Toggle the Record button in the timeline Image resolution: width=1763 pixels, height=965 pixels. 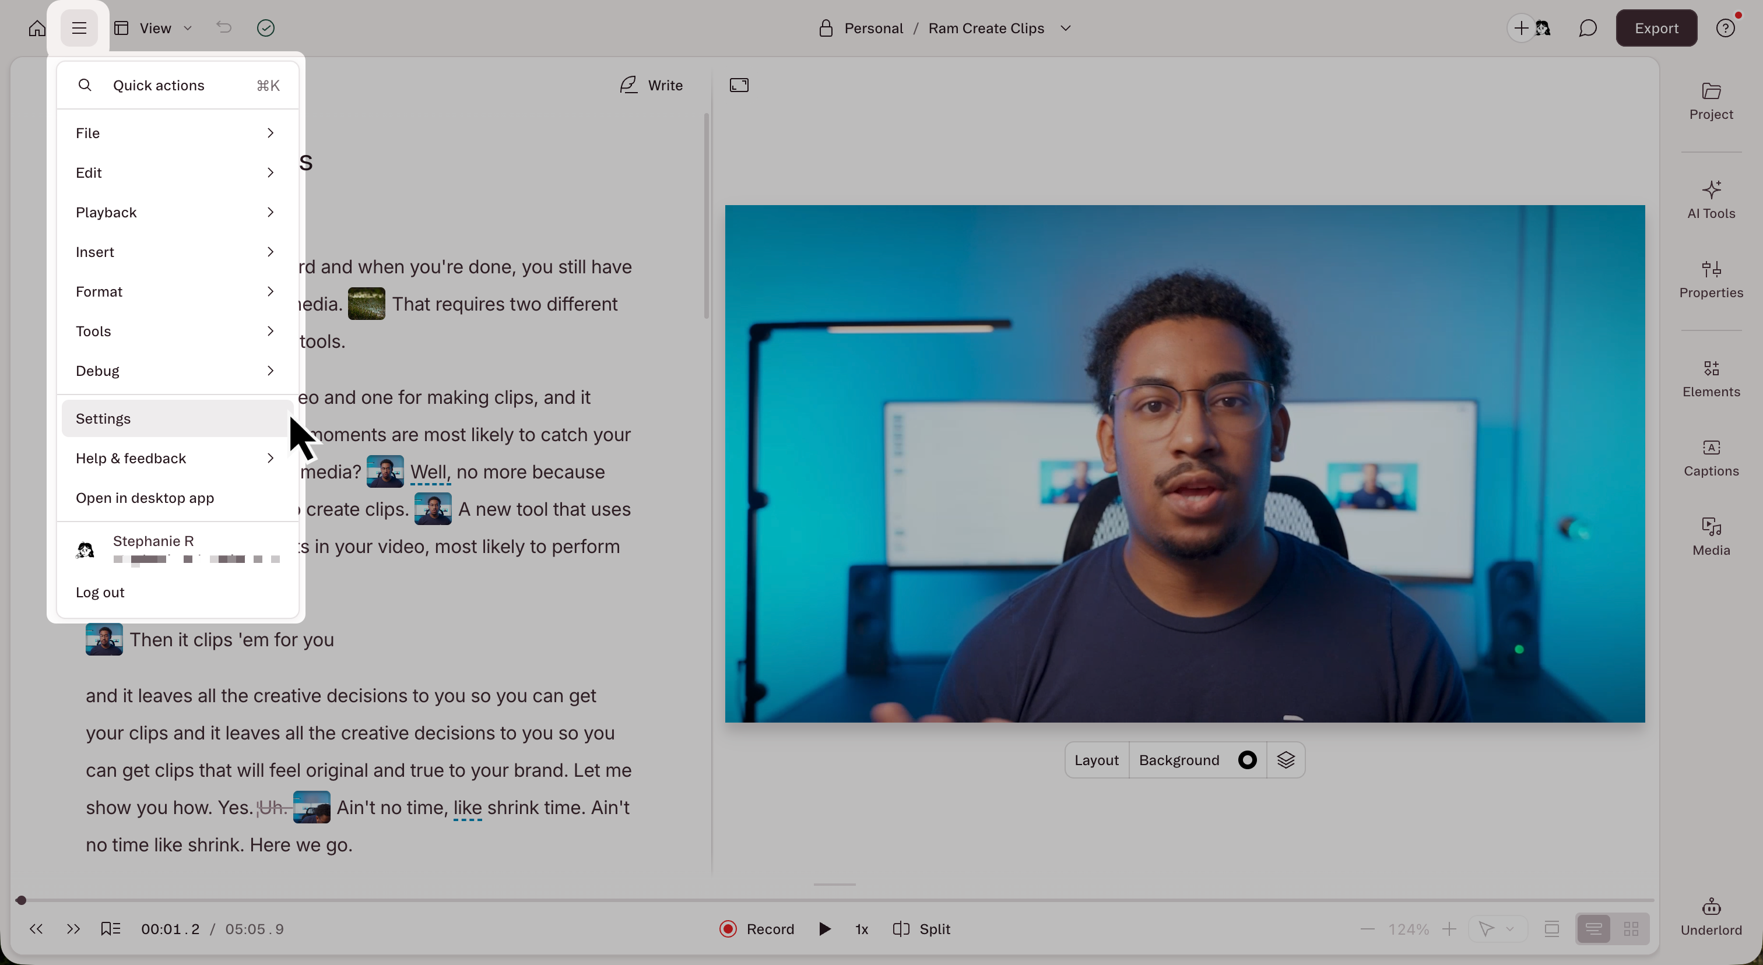(755, 929)
